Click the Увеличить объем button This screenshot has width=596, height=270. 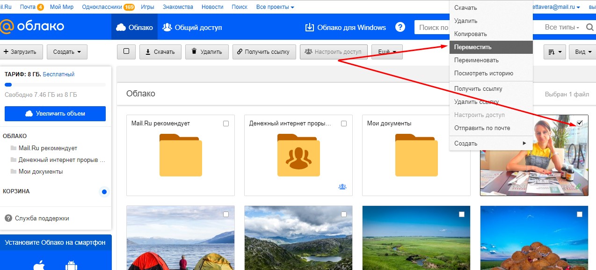[55, 113]
